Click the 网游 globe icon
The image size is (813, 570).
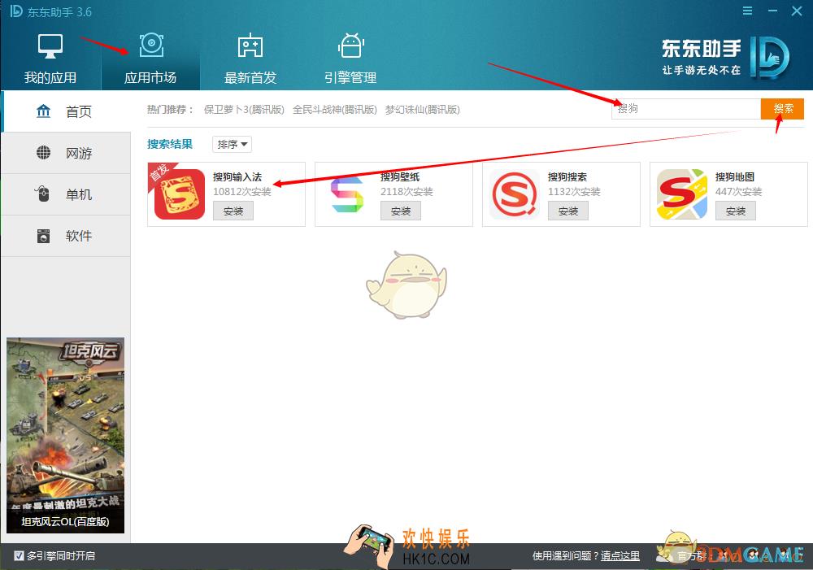pos(44,153)
